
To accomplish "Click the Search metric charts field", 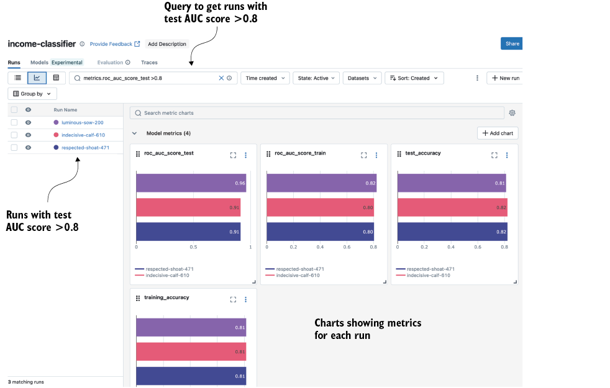I will point(317,113).
